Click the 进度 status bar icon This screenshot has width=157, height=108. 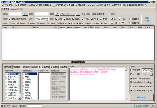[20, 106]
